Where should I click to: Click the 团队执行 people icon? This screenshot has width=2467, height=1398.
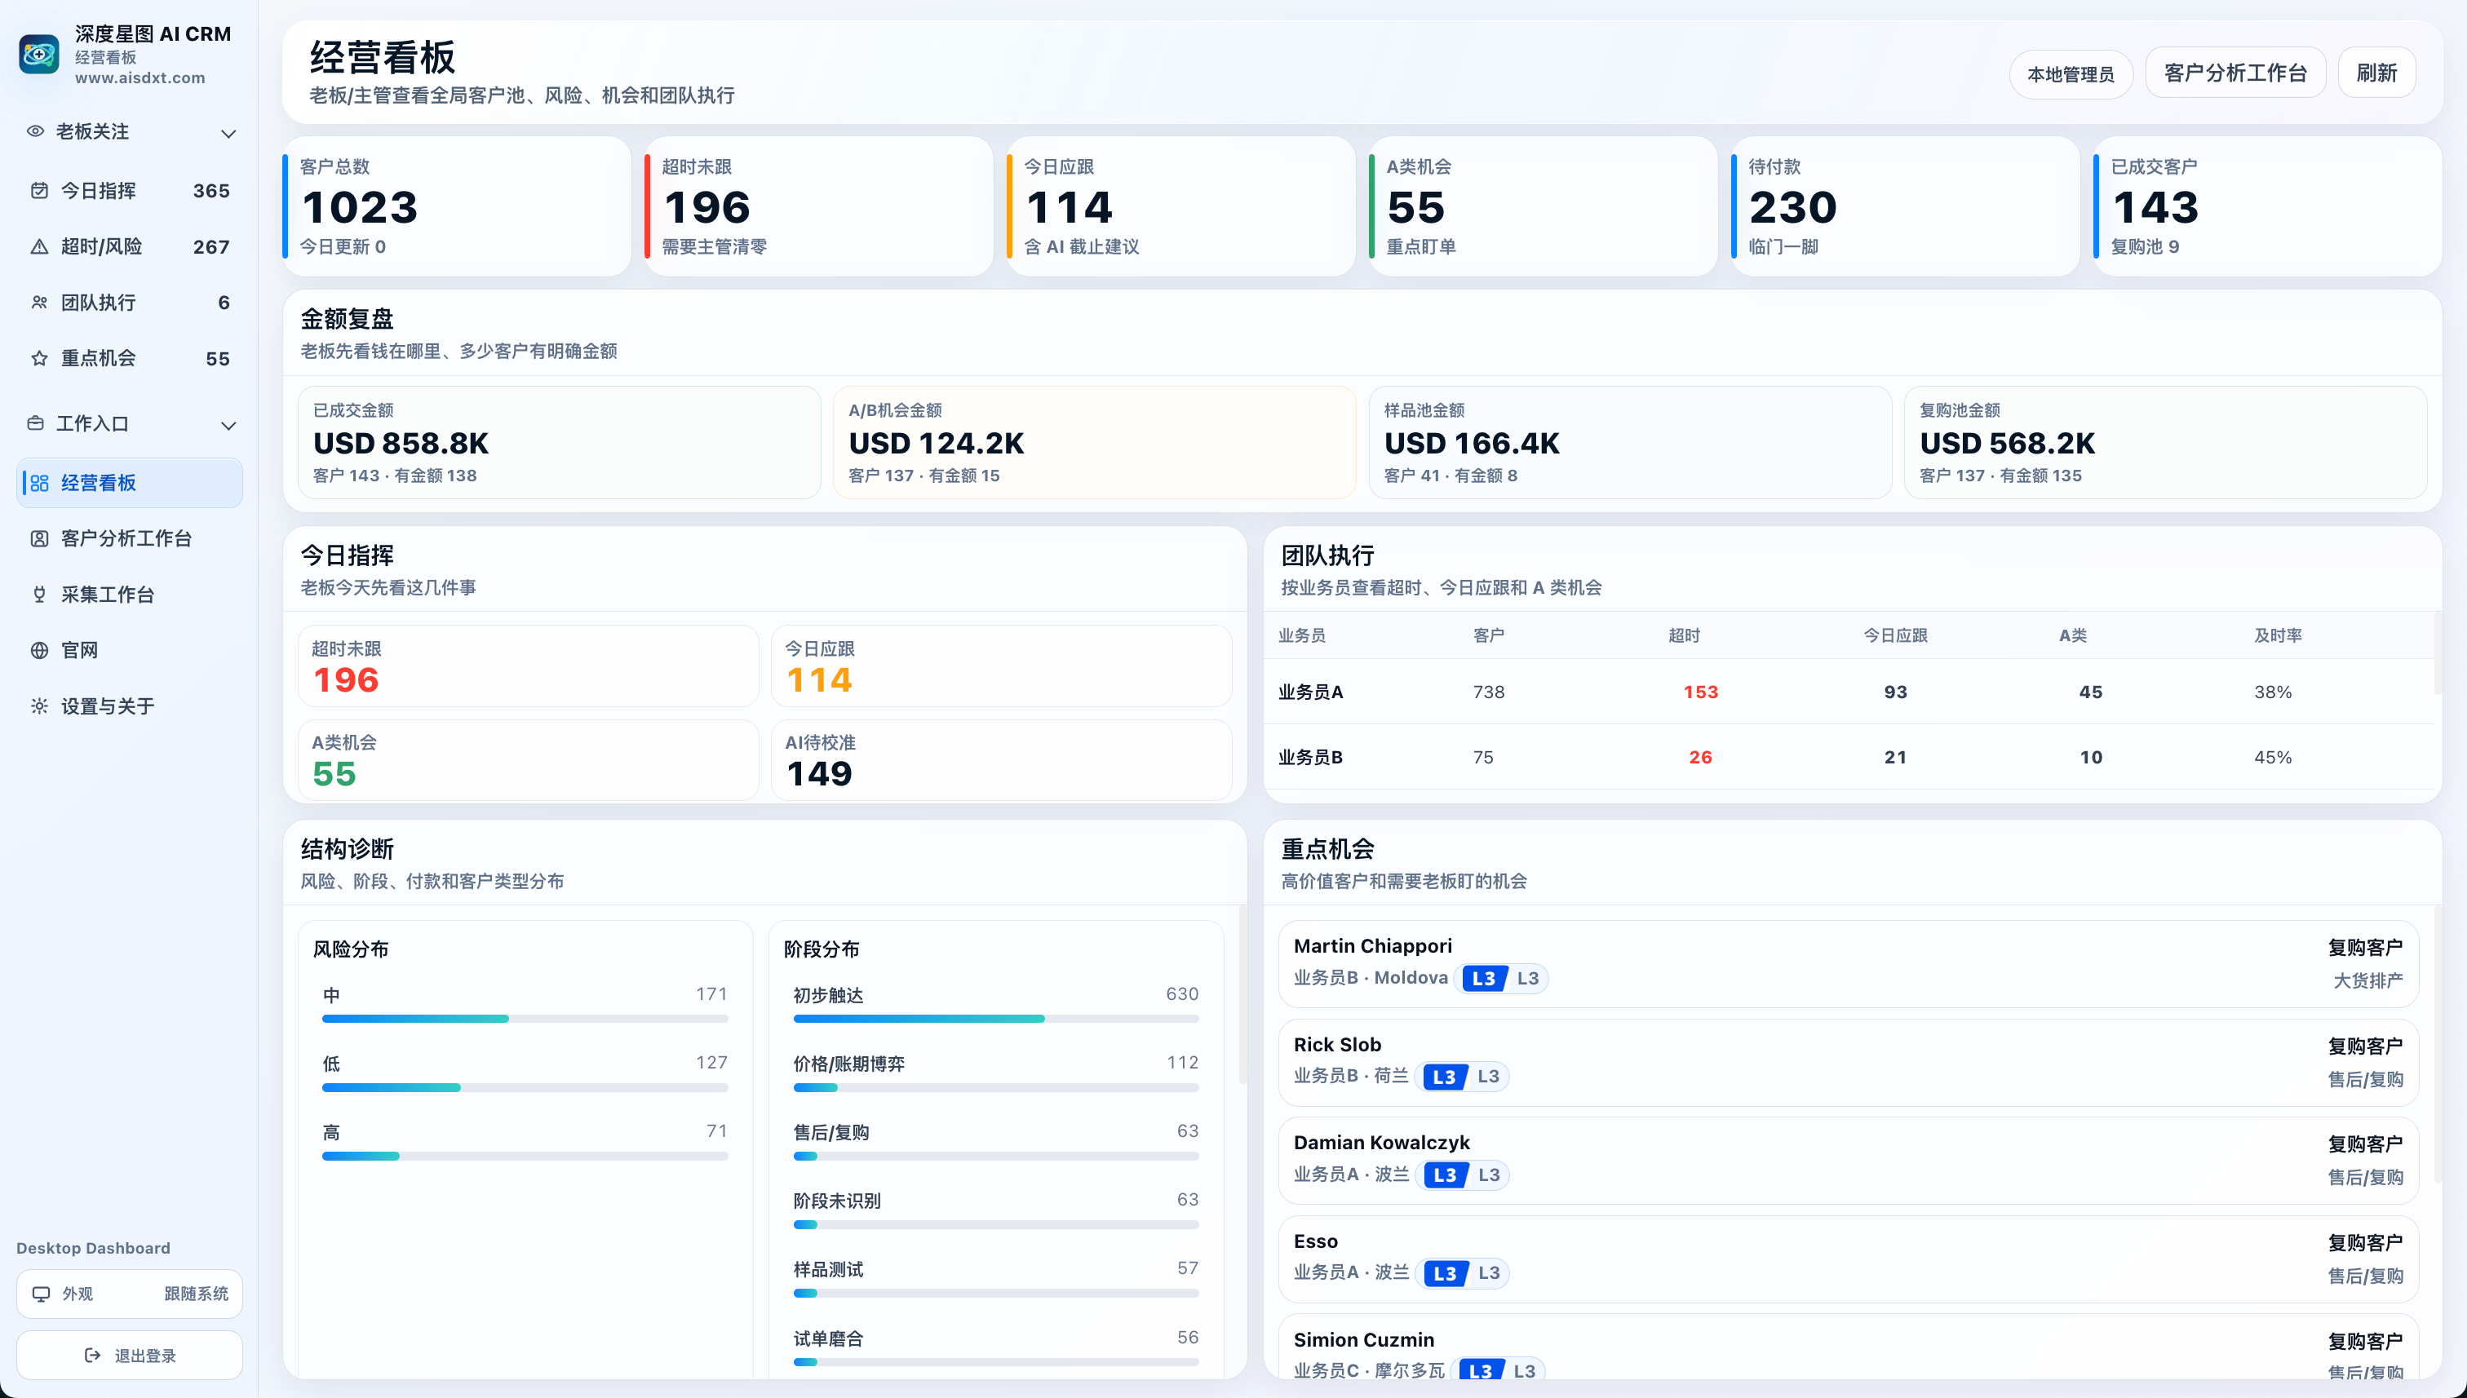tap(39, 303)
